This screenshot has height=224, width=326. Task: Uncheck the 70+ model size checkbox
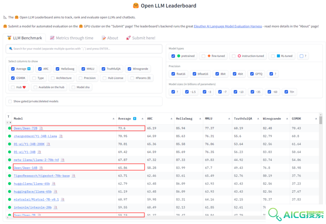286,92
